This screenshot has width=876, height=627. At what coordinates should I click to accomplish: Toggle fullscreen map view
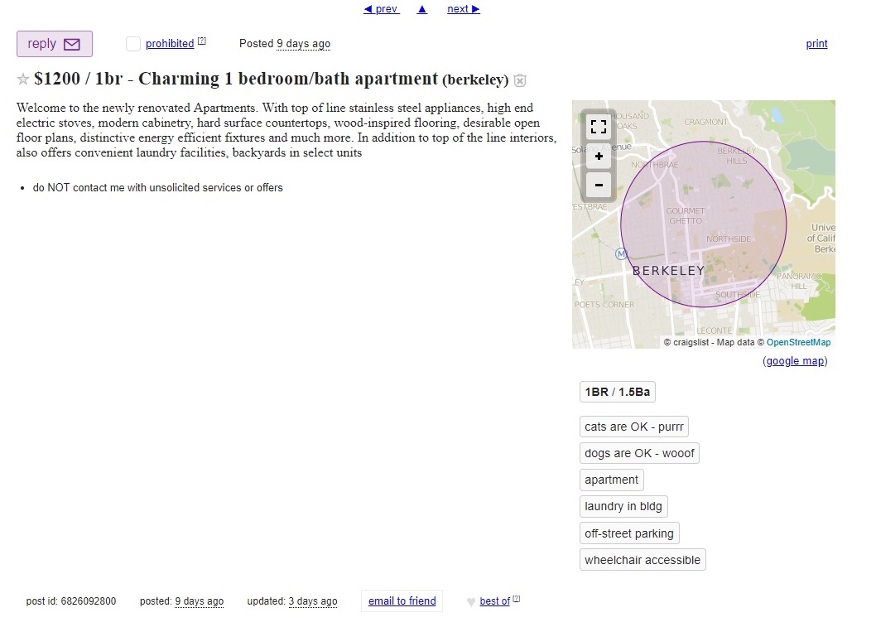coord(598,127)
